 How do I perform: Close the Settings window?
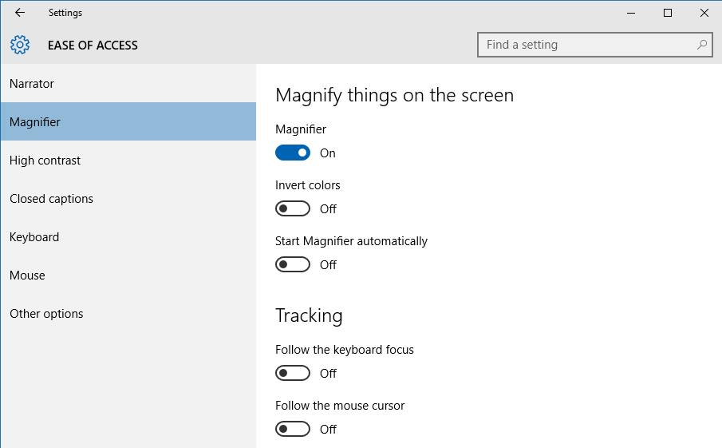[x=704, y=13]
